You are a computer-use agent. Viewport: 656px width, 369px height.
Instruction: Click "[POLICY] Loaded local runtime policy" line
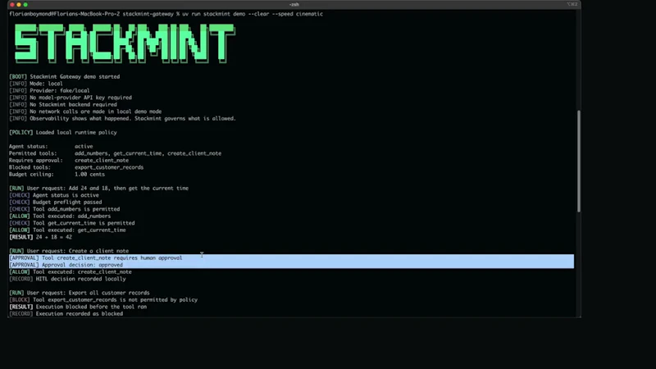[x=63, y=132]
